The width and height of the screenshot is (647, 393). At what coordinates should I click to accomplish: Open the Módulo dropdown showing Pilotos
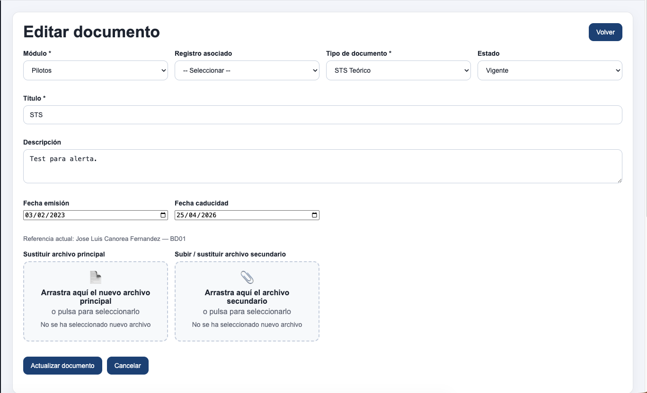pos(96,70)
